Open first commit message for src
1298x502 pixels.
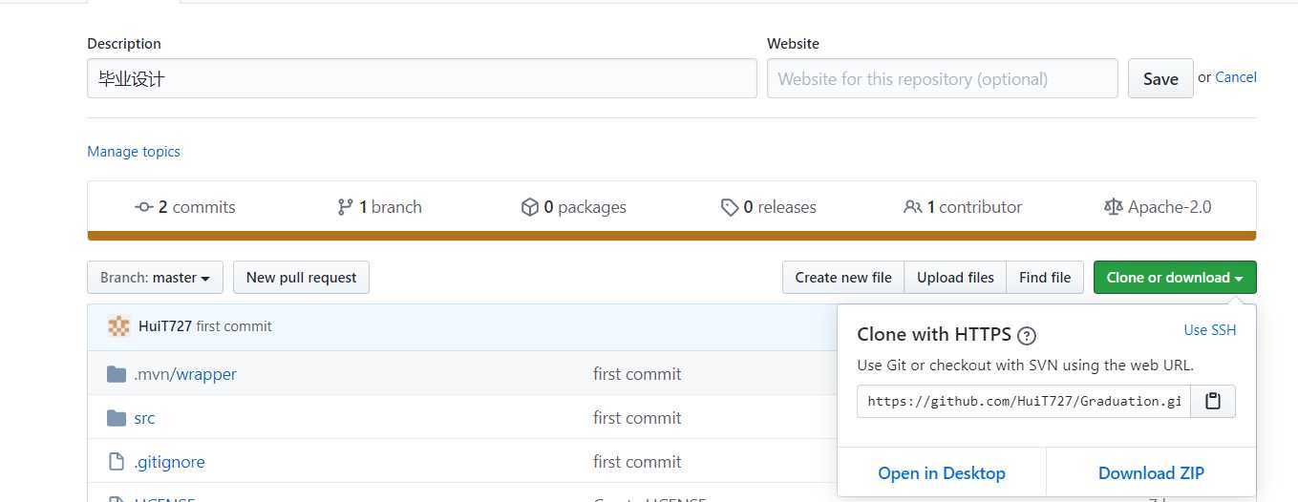tap(637, 418)
